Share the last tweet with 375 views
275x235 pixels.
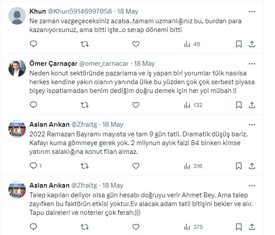pos(252,227)
